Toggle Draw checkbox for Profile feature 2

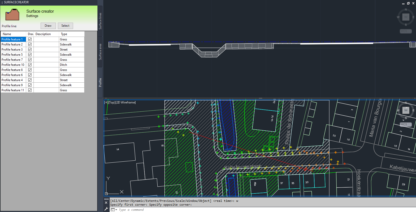click(x=30, y=44)
